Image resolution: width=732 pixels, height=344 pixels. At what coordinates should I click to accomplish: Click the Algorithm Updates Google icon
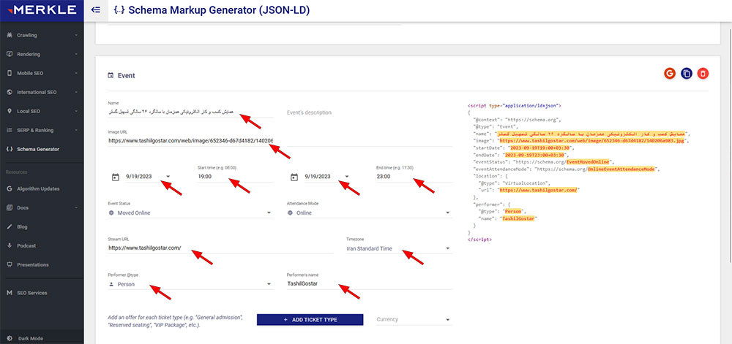[x=10, y=189]
